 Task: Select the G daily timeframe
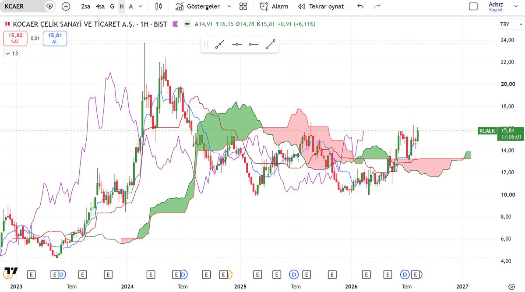pos(112,7)
